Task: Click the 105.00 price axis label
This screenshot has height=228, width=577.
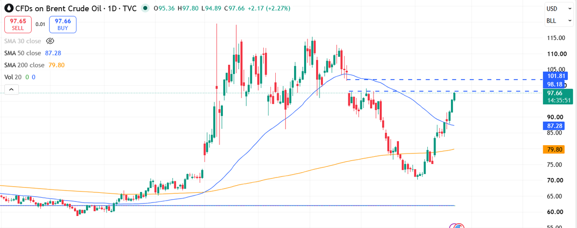Action: click(x=556, y=69)
